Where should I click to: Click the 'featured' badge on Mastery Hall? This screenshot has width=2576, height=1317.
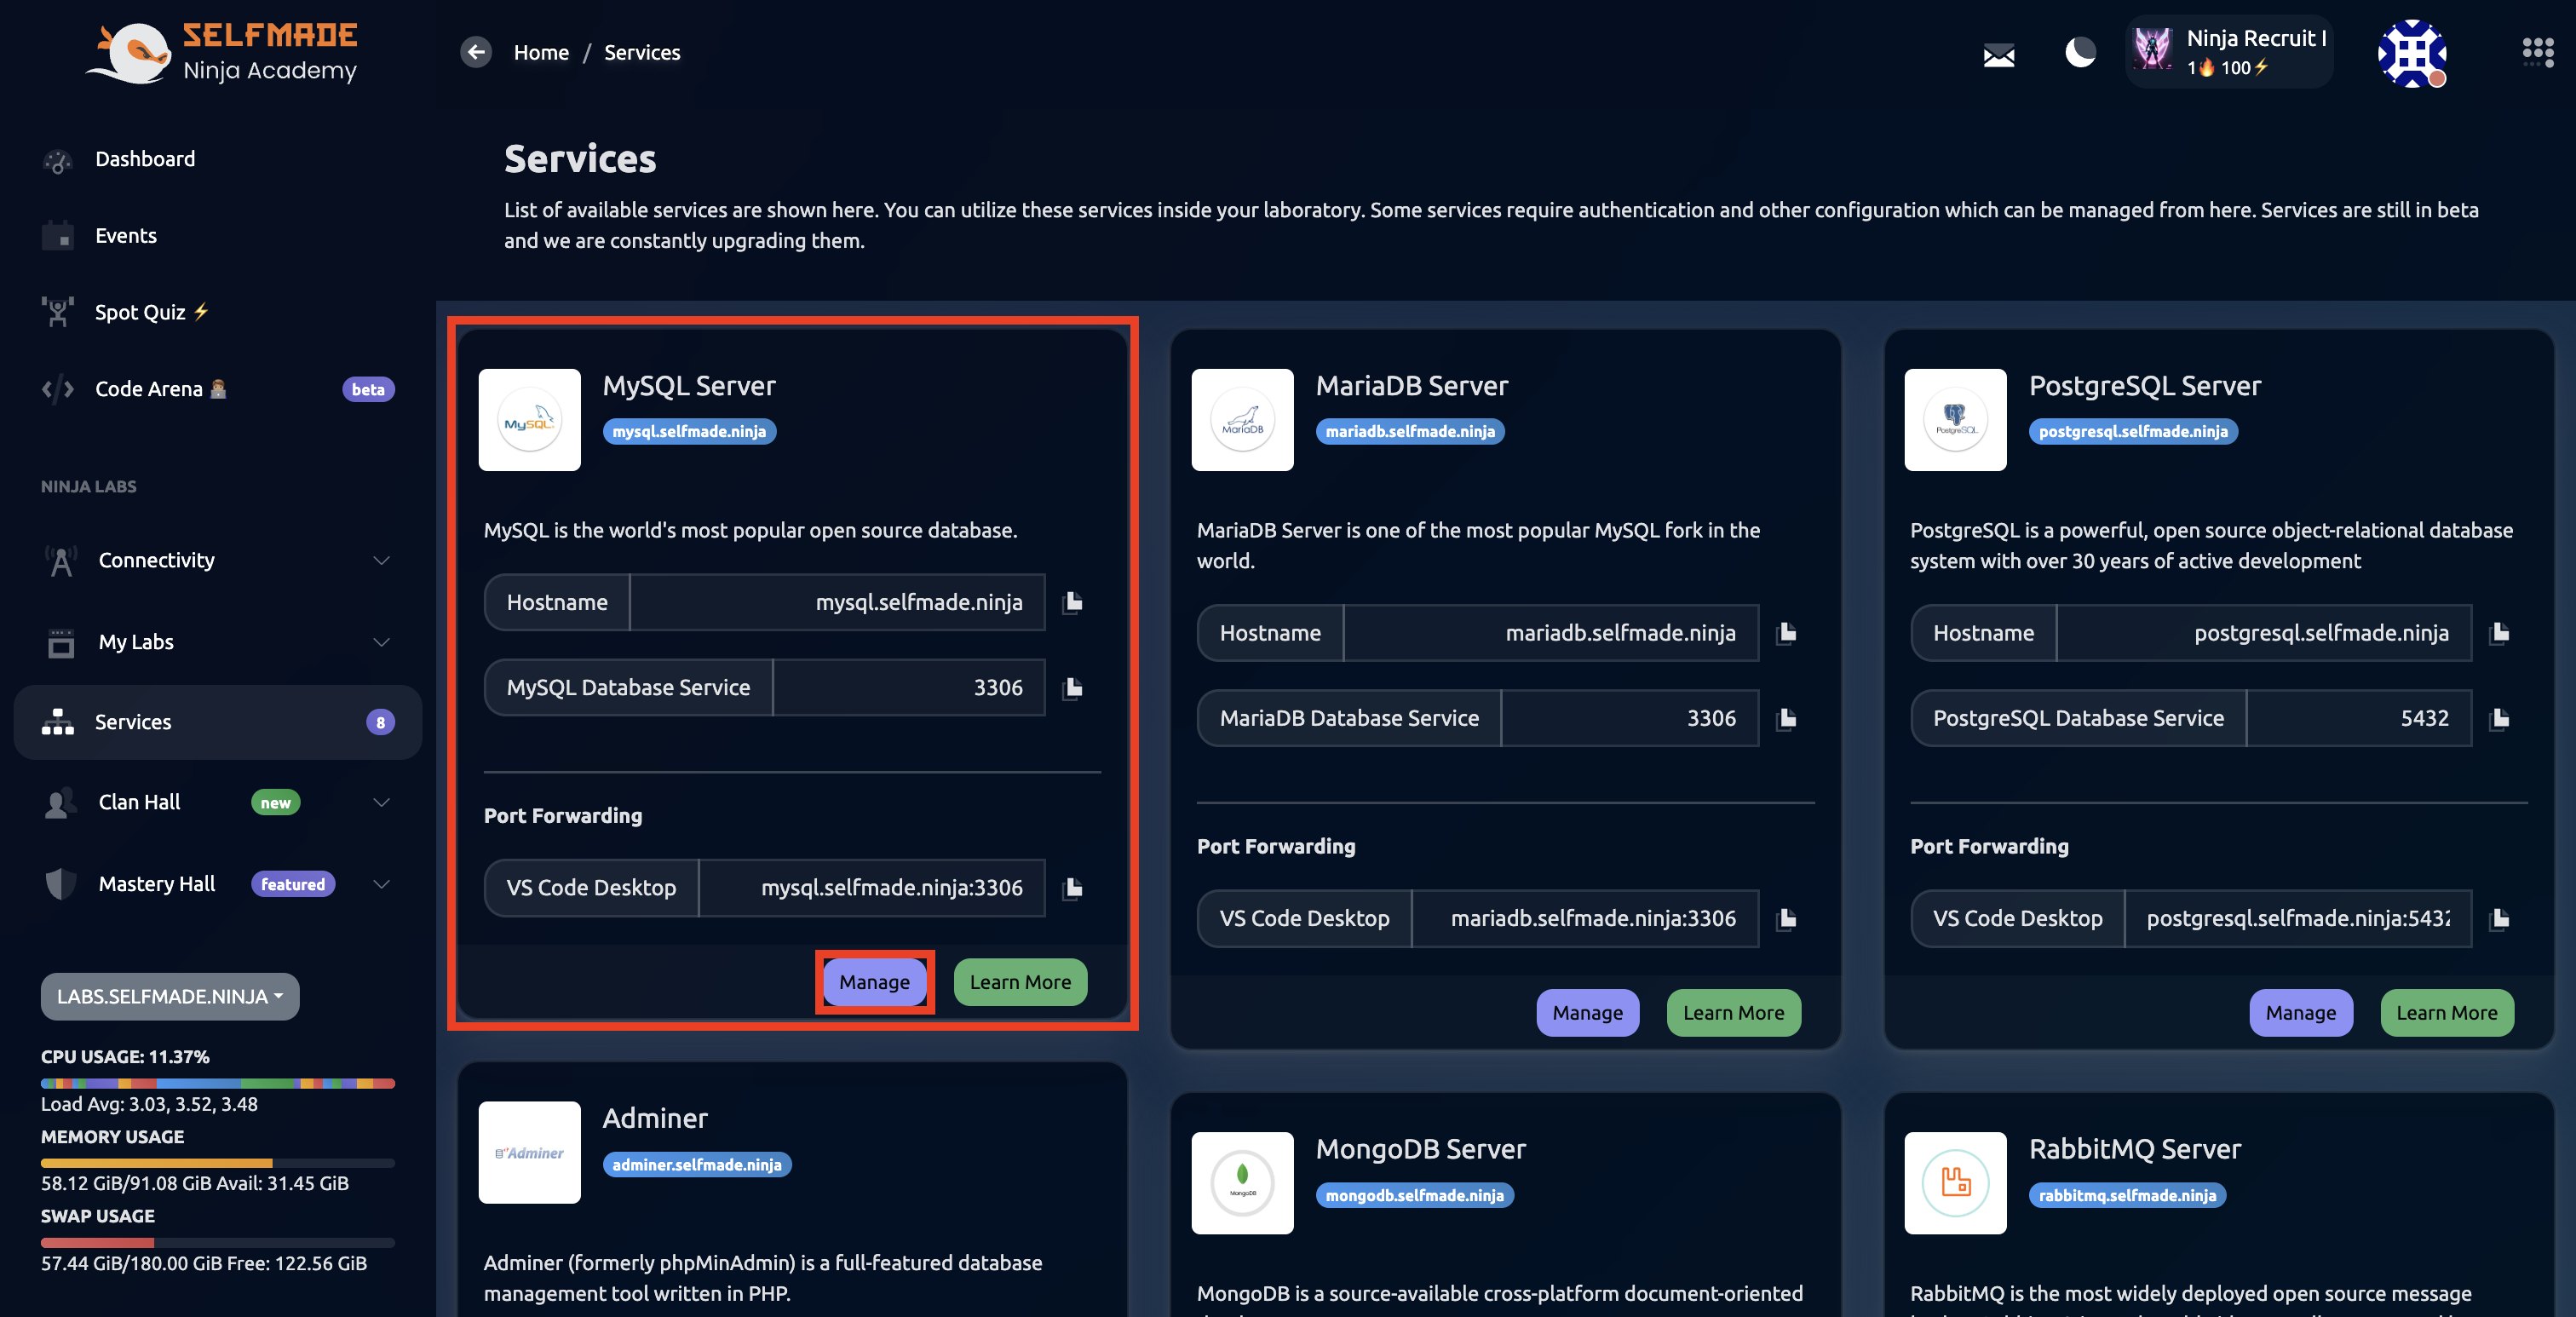(x=293, y=884)
